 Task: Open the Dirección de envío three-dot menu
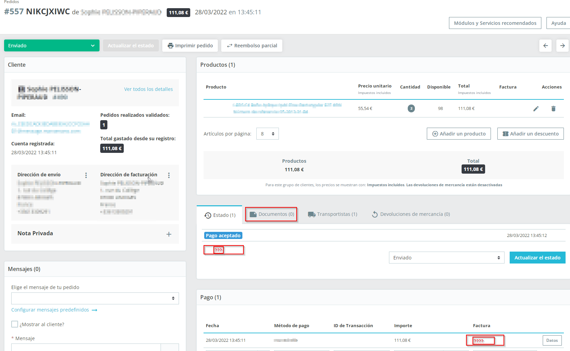tap(86, 175)
